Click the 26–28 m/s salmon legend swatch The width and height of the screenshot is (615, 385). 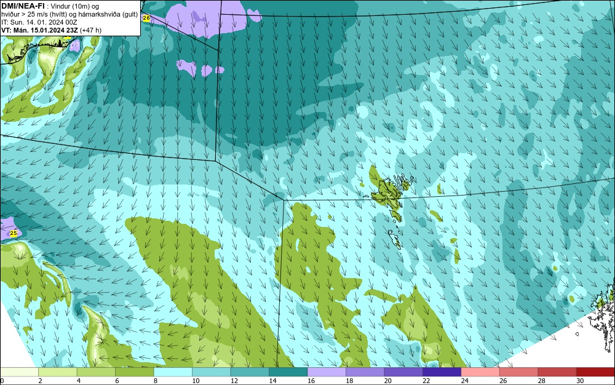click(519, 372)
